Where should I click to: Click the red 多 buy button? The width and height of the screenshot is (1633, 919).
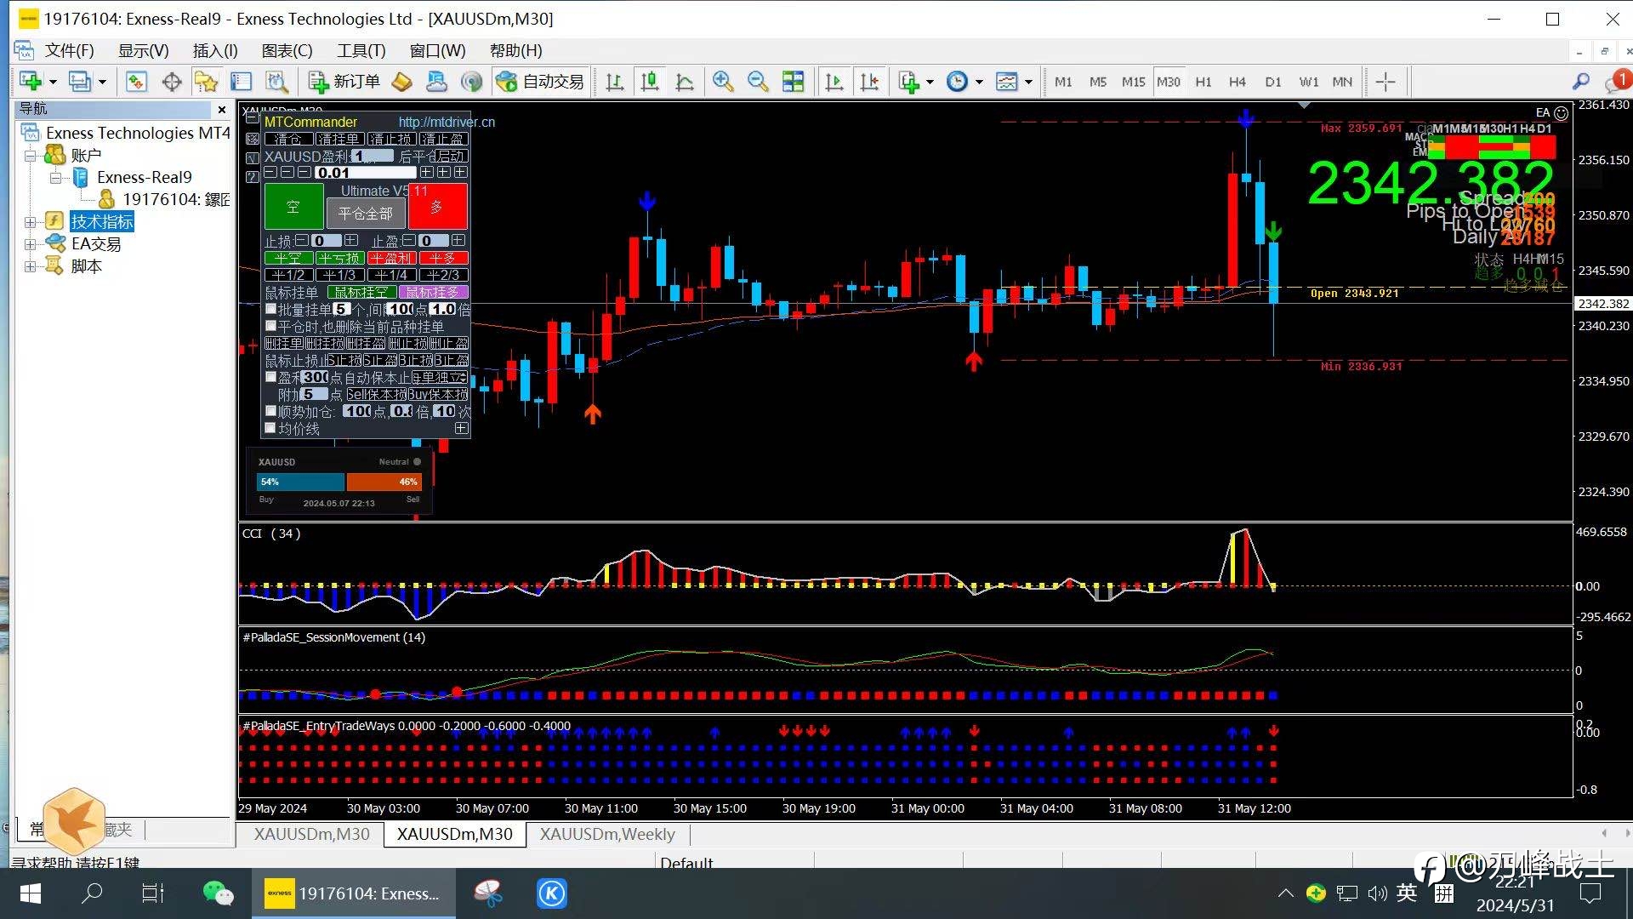pos(437,207)
